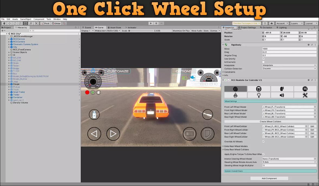Image resolution: width=319 pixels, height=186 pixels.
Task: Click the wrench and screwdriver icon
Action: [x=305, y=95]
